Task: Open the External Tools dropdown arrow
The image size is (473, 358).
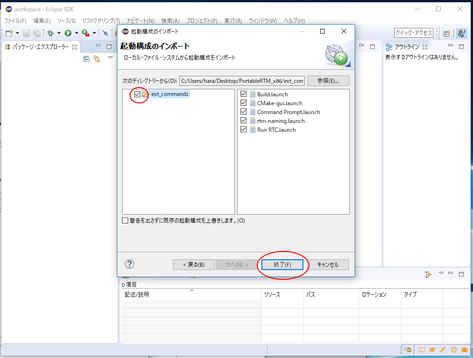Action: coord(94,33)
